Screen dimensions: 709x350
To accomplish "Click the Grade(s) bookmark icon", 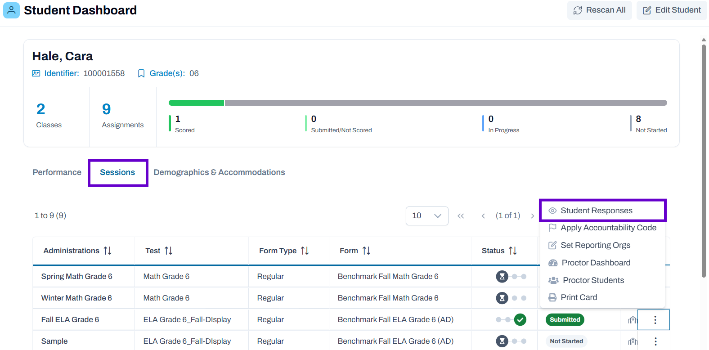I will click(141, 73).
